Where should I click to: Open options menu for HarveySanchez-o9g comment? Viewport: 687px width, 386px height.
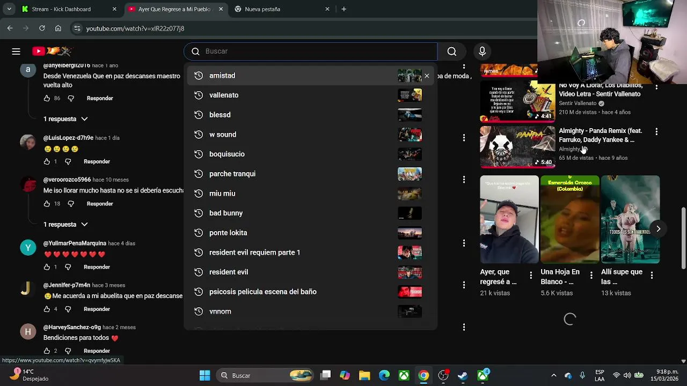(464, 327)
